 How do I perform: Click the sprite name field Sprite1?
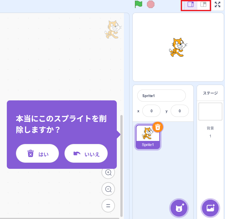[161, 96]
